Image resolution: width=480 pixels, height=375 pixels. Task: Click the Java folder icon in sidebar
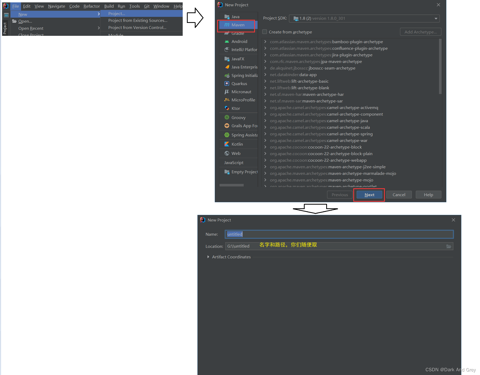227,17
